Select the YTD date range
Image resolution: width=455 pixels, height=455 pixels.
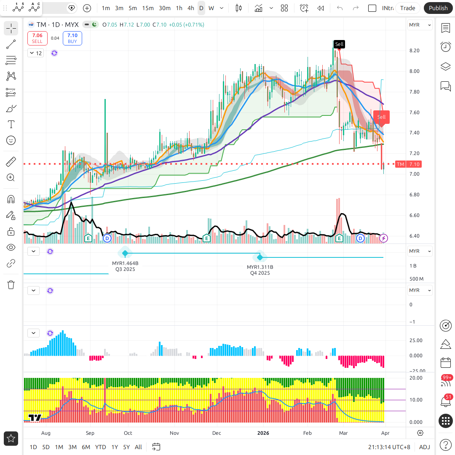point(100,447)
